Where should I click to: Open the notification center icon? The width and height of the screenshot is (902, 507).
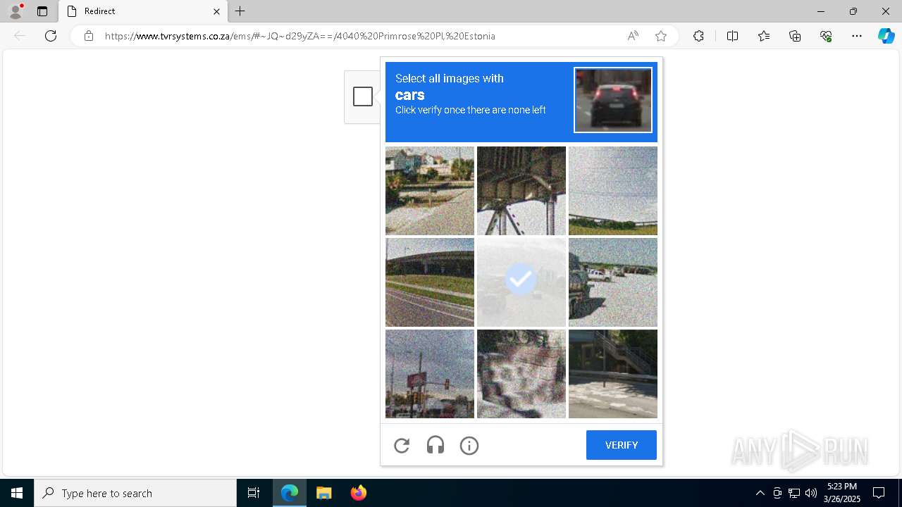coord(879,493)
